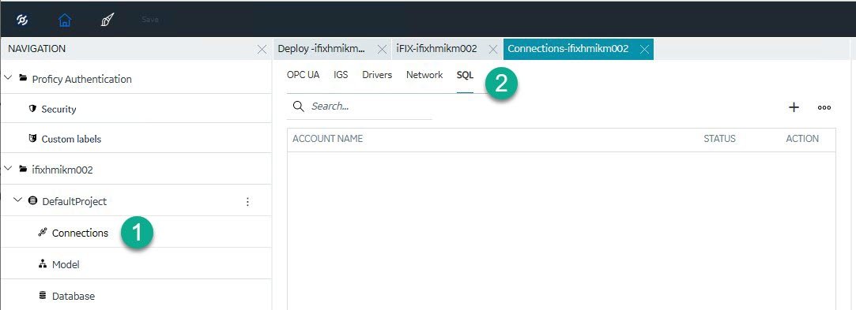
Task: Collapse the ifixhmikm002 node
Action: 8,169
